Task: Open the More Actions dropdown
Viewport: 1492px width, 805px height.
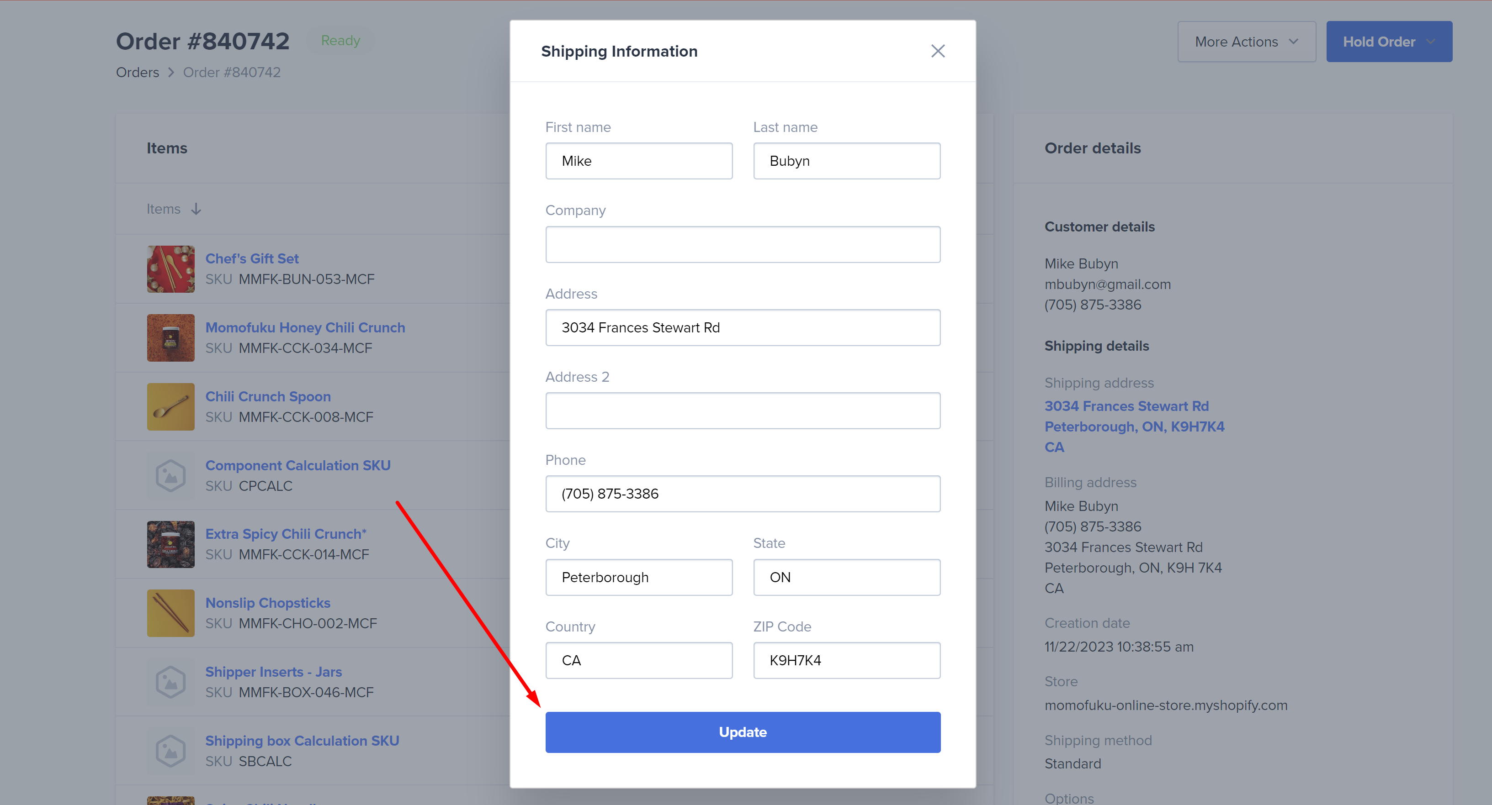Action: pyautogui.click(x=1247, y=42)
